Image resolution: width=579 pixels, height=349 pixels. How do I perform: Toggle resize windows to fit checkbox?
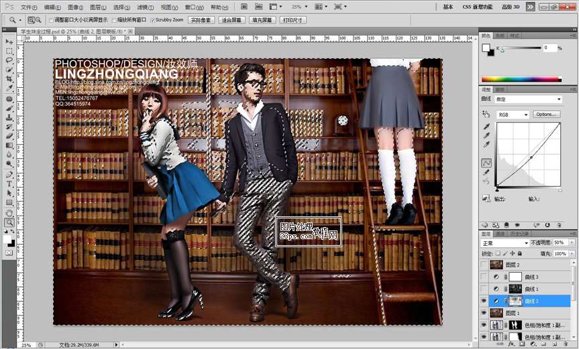[52, 20]
